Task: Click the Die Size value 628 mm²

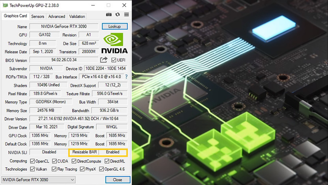Action: 89,43
